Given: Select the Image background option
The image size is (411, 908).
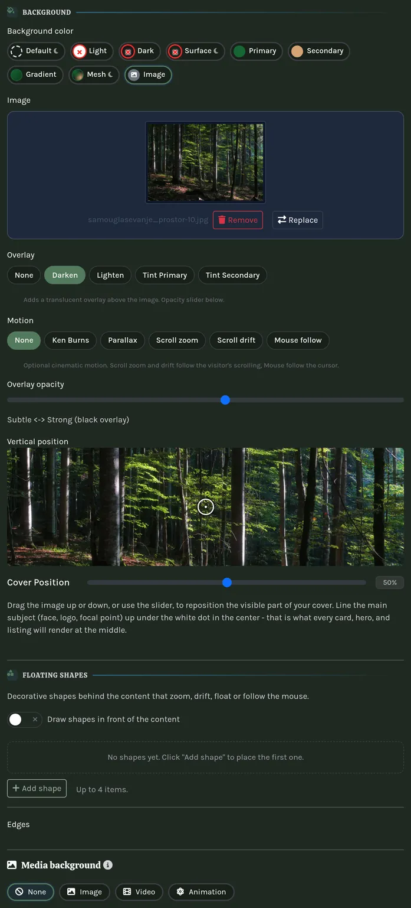Looking at the screenshot, I should pyautogui.click(x=148, y=74).
